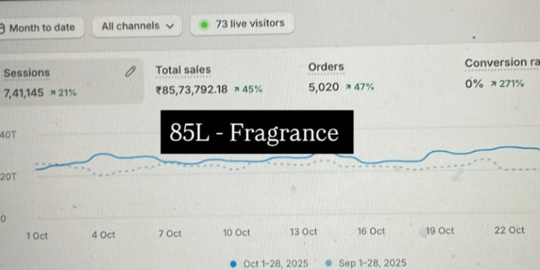Click the green live visitors status dot
Viewport: 540px width, 270px height.
[x=205, y=25]
